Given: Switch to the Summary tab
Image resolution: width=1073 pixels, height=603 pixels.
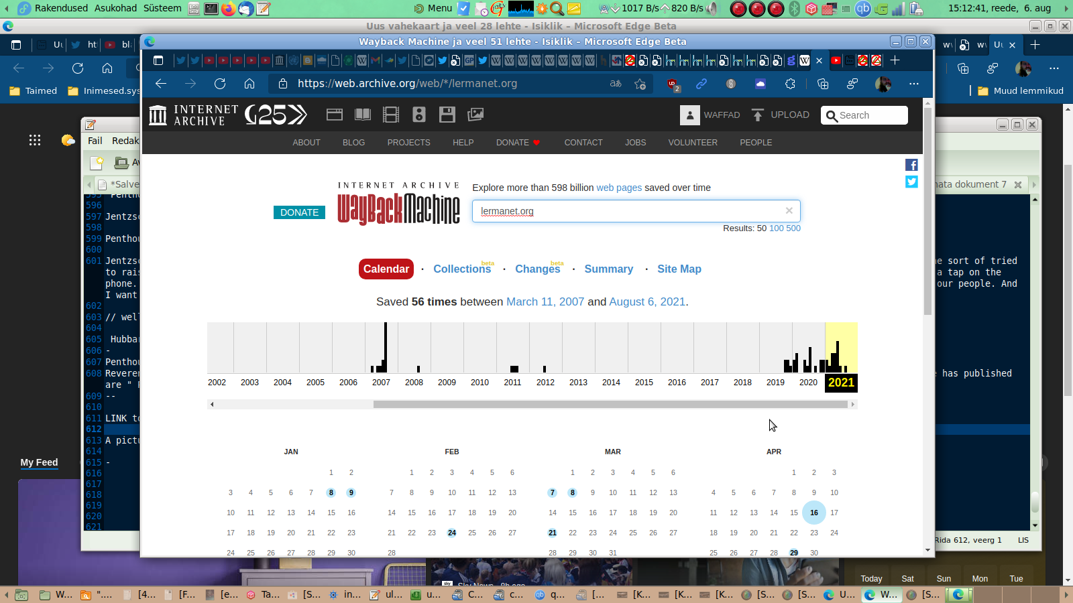Looking at the screenshot, I should click(x=608, y=269).
